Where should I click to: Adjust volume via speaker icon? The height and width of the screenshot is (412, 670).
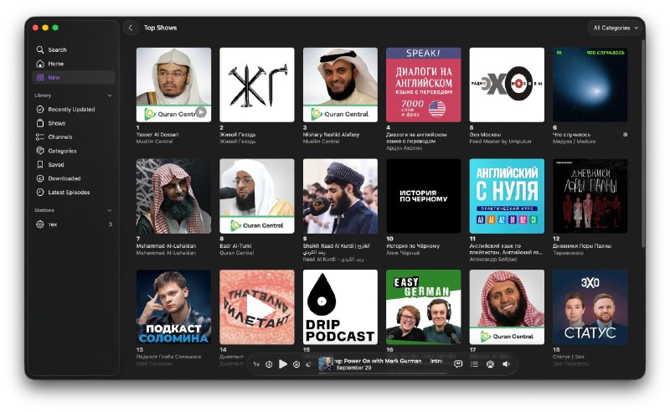click(x=507, y=364)
